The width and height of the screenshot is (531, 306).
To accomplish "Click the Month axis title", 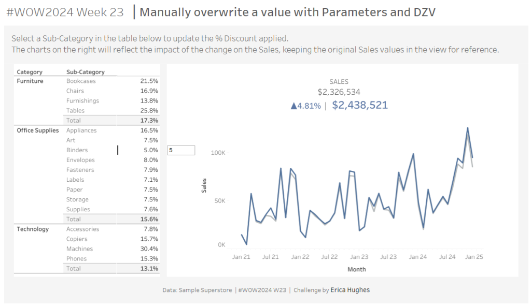I will tap(356, 269).
